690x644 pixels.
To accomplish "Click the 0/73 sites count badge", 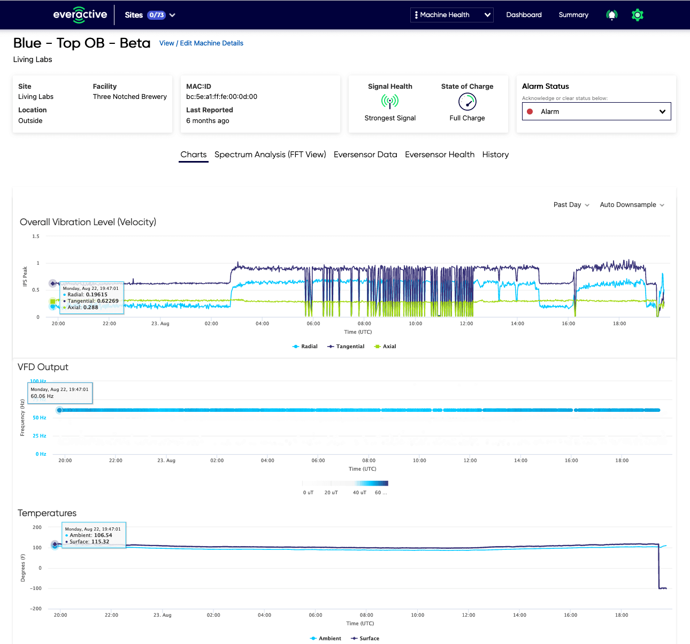I will coord(157,15).
